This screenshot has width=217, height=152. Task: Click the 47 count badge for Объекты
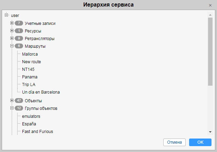(19, 101)
